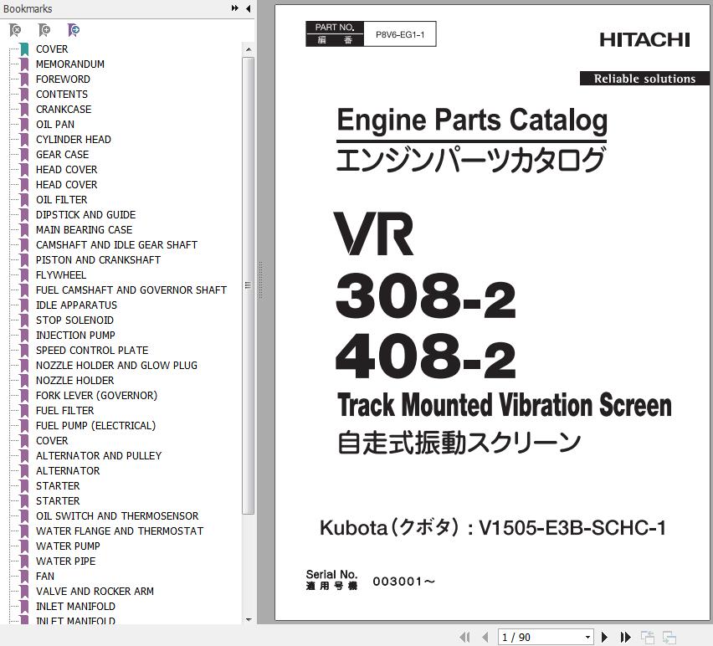Click the delete bookmark icon
Viewport: 713px width, 646px height.
(x=15, y=30)
